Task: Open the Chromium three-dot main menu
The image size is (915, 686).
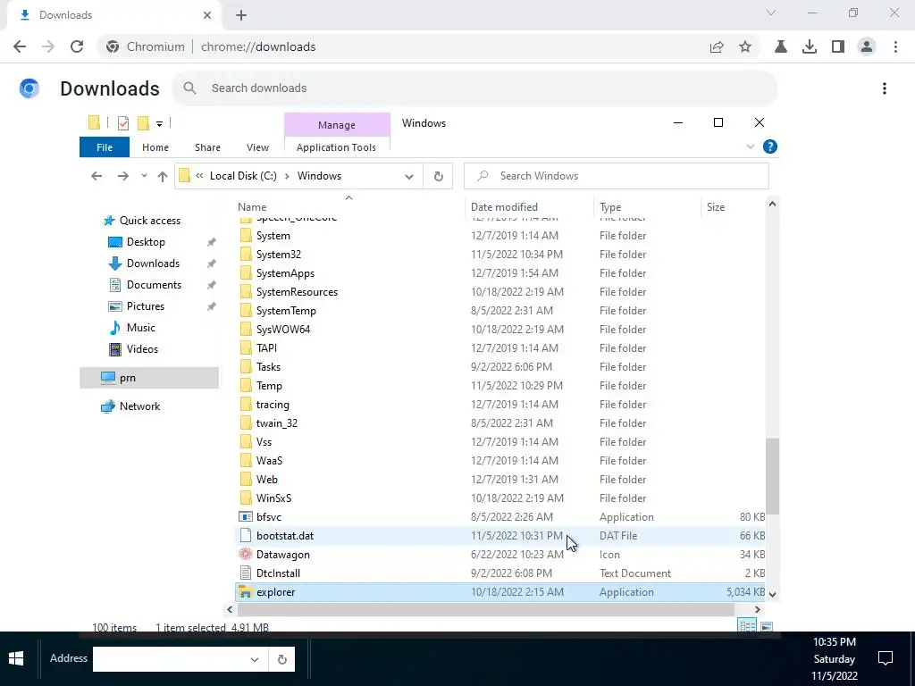Action: pyautogui.click(x=895, y=46)
